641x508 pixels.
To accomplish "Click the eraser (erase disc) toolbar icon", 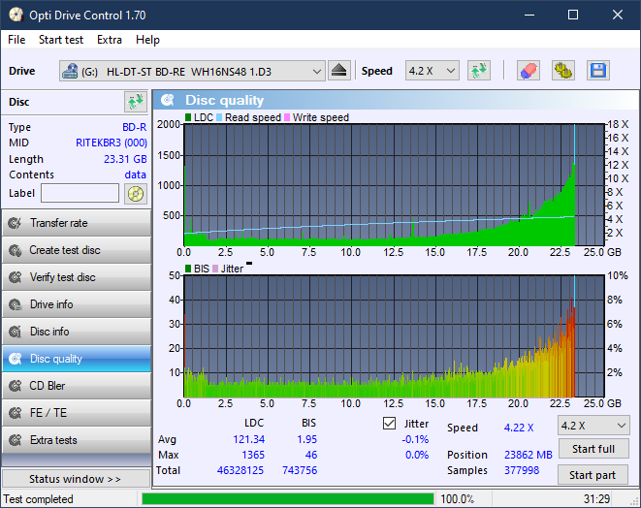I will coord(529,71).
